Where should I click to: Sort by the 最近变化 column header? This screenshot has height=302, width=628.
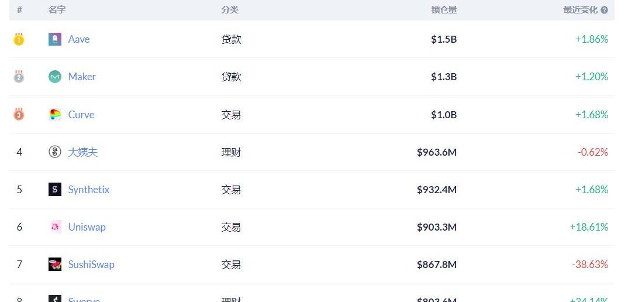580,10
